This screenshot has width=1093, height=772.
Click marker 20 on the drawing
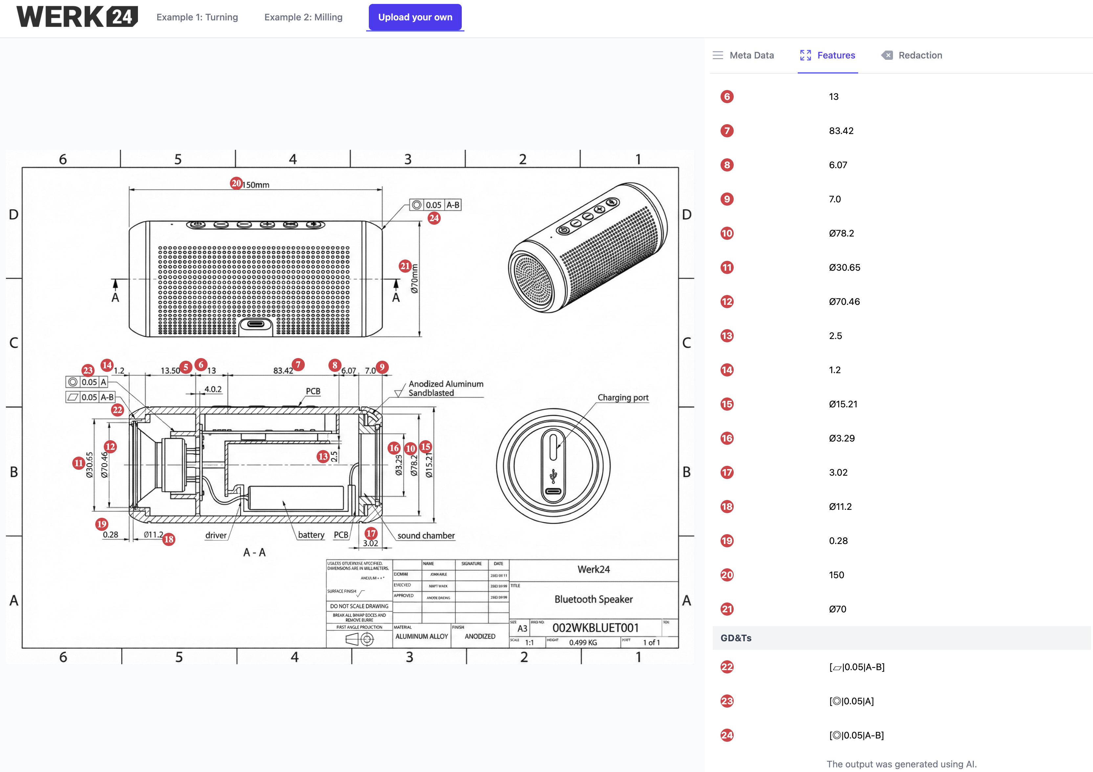tap(236, 183)
